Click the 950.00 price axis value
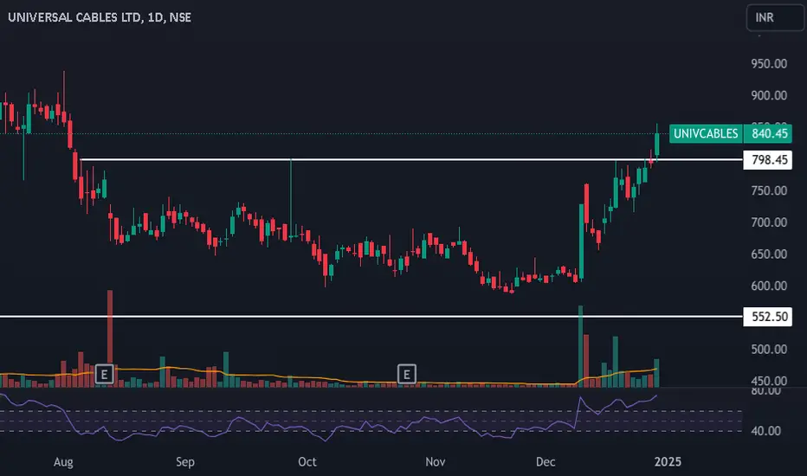The width and height of the screenshot is (807, 476). (768, 64)
